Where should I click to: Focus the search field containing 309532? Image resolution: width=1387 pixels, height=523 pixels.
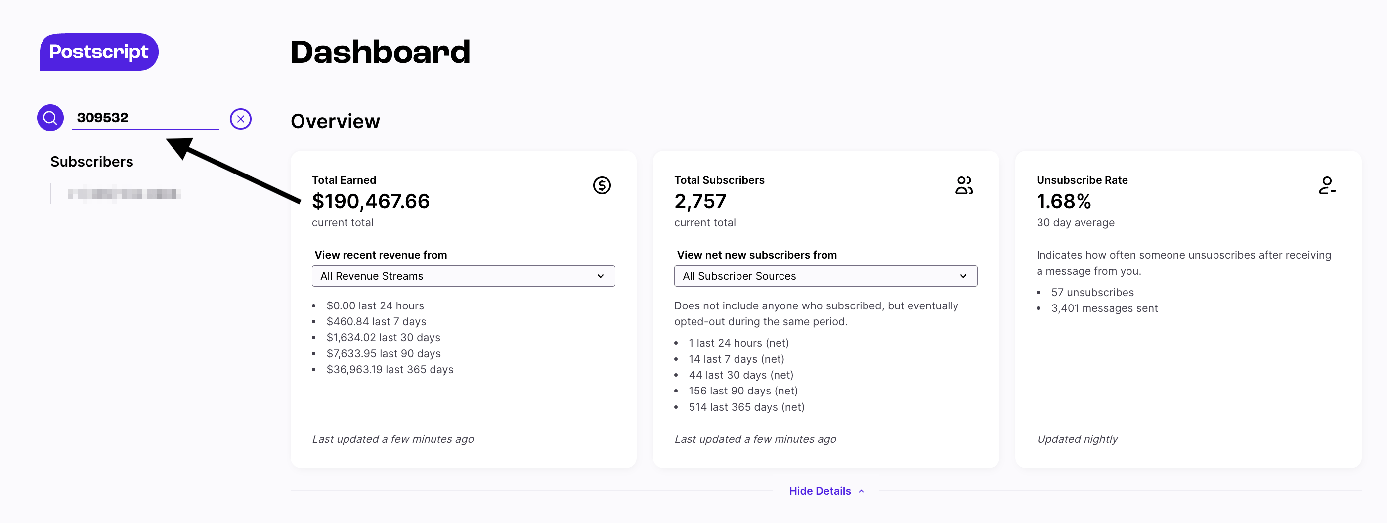[x=145, y=118]
